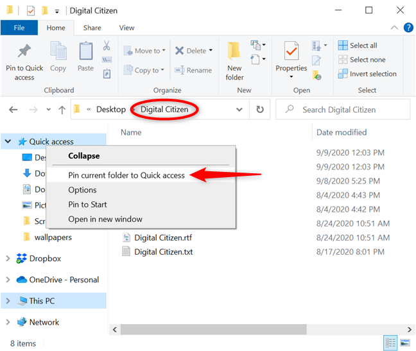Click the Properties checkmark icon
The image size is (416, 351).
(x=291, y=50)
